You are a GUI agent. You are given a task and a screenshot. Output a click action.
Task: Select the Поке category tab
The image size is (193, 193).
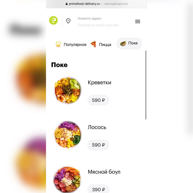(129, 43)
